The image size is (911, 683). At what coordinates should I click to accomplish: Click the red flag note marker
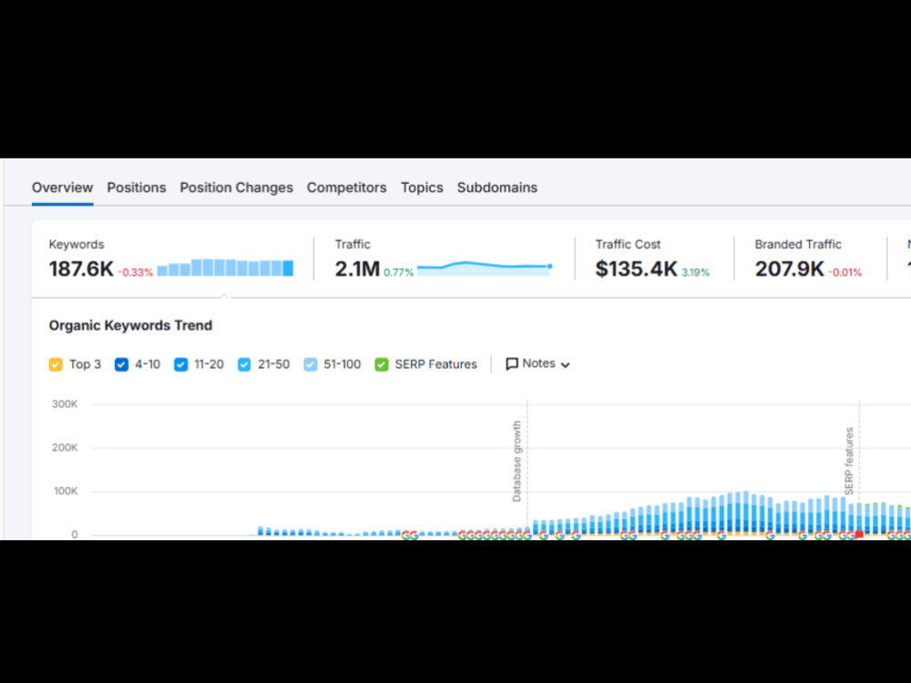pos(859,535)
